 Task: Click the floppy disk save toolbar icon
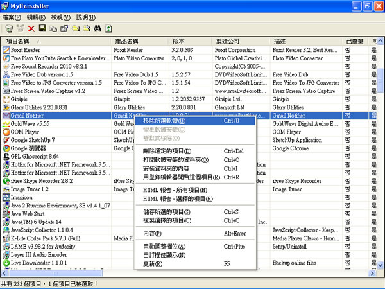pos(42,29)
